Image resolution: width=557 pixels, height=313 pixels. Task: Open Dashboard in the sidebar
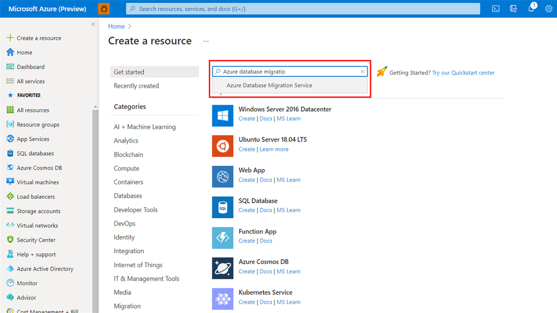click(x=31, y=67)
